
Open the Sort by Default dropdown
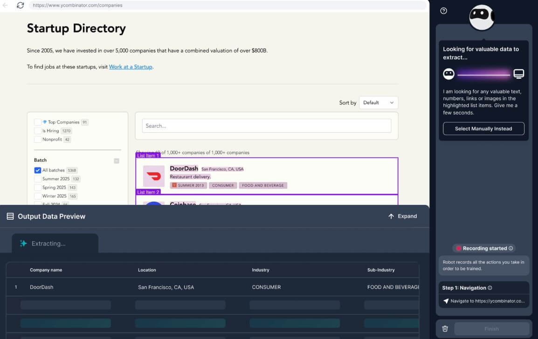coord(379,102)
